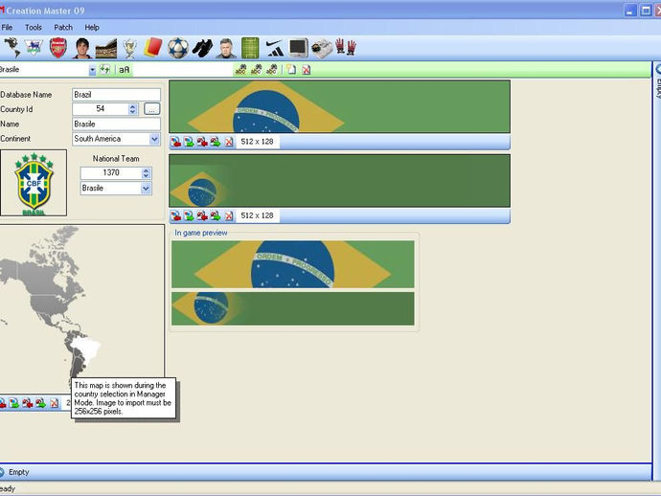Import image for the top flag banner, first icon
The width and height of the screenshot is (661, 496).
click(x=176, y=142)
